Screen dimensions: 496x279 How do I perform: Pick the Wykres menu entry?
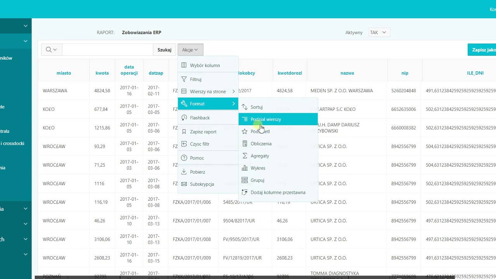click(x=278, y=168)
